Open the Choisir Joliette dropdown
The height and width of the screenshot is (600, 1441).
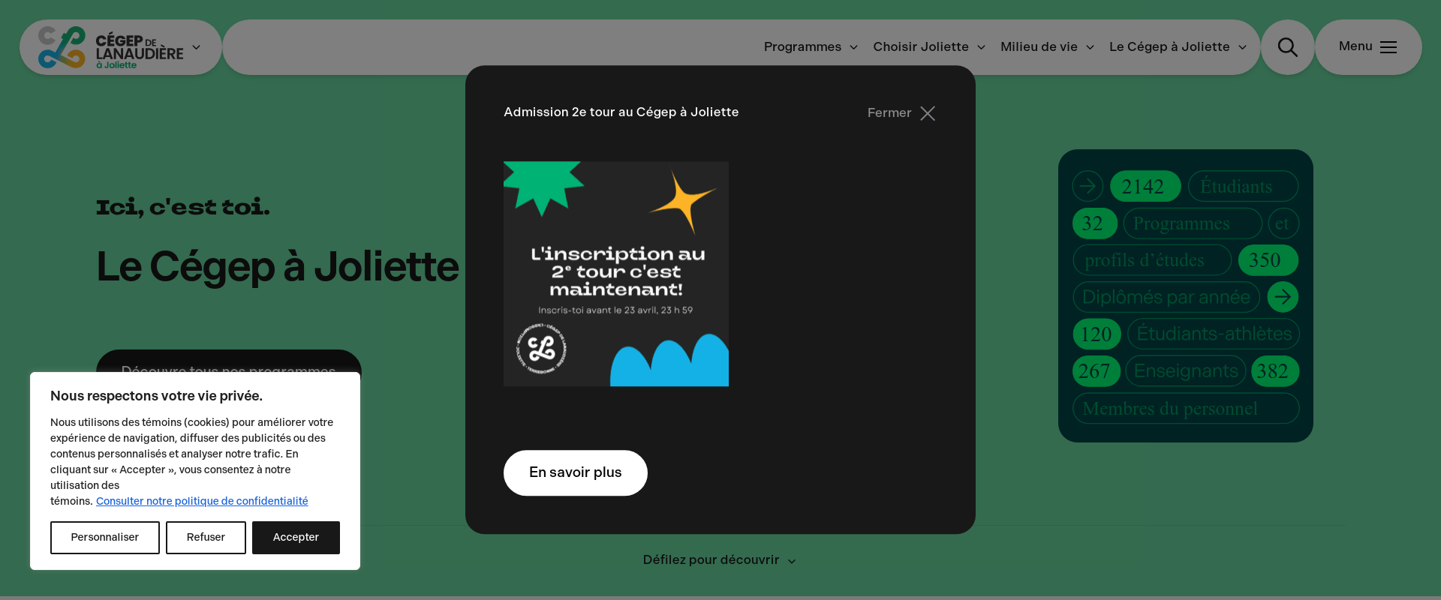coord(928,47)
